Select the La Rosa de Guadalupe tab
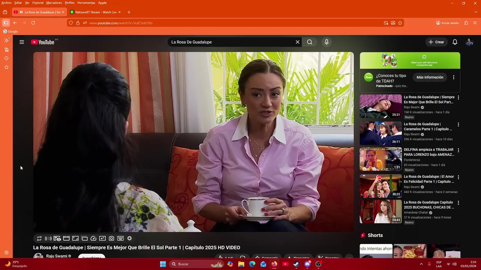This screenshot has width=481, height=270. pos(39,12)
